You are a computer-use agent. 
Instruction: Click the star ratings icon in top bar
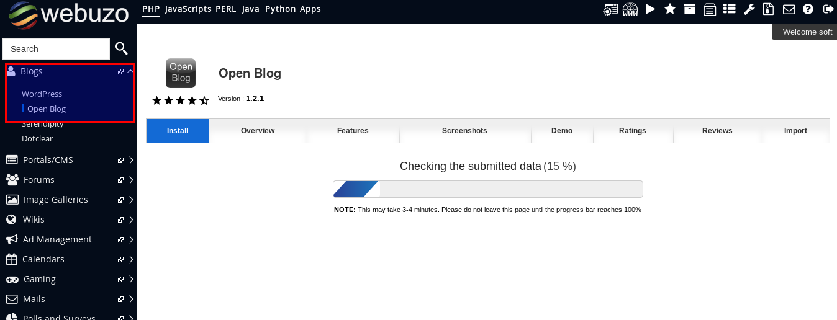click(x=670, y=9)
